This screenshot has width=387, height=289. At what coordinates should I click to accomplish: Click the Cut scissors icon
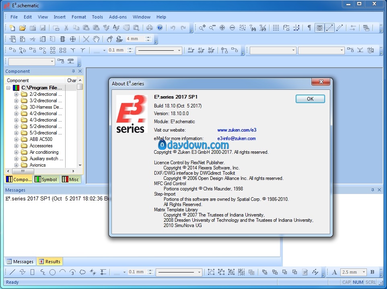66,28
